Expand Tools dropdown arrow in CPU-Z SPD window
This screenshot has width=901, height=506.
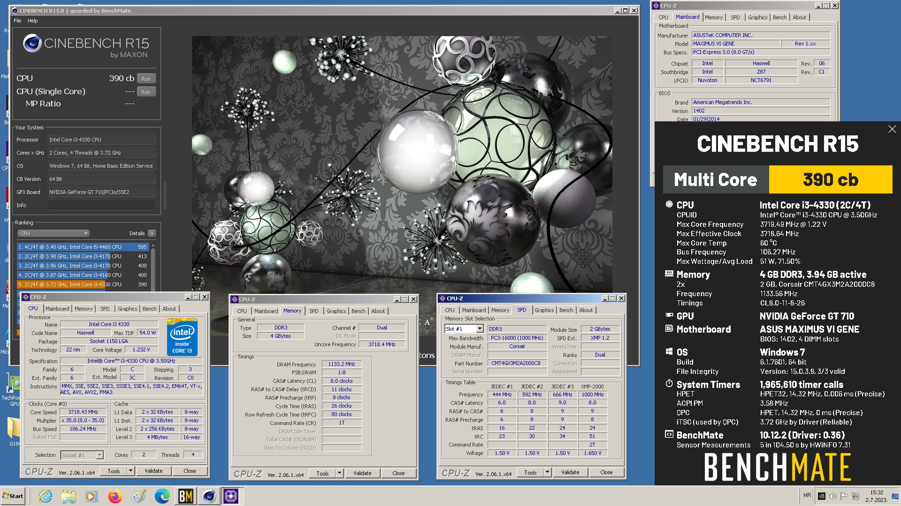[x=548, y=472]
